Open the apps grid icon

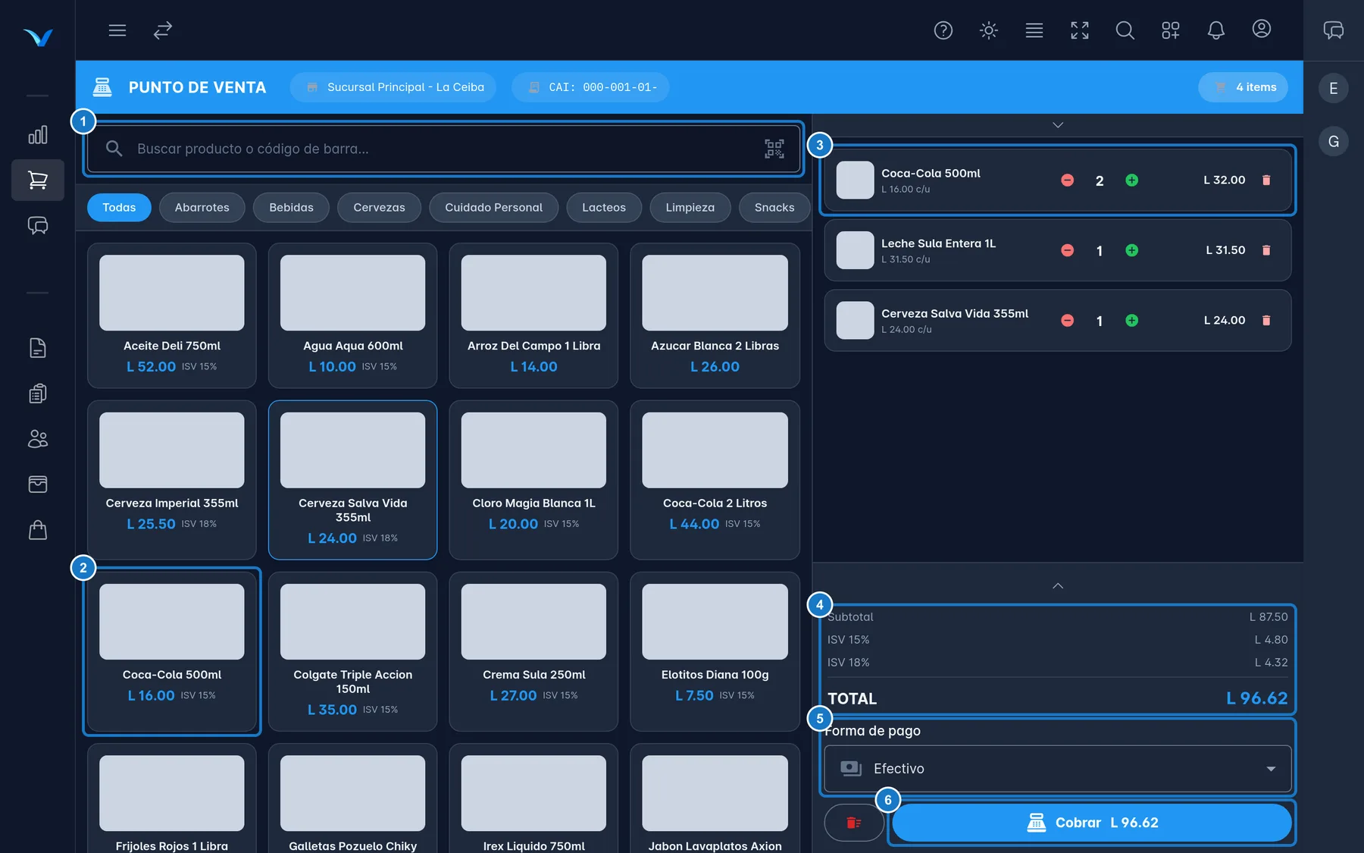coord(1171,30)
